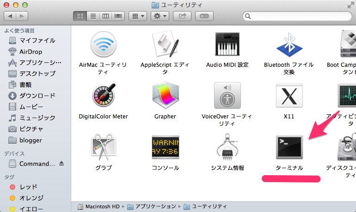
Task: Select the グラブ scissors icon
Action: tap(104, 147)
